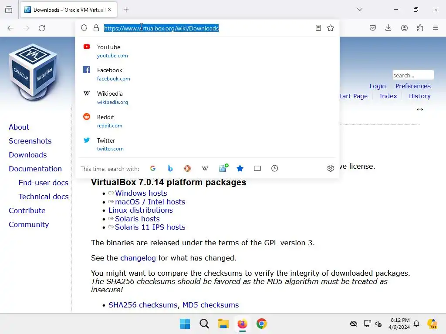Click the VirtualBox site search box

pyautogui.click(x=413, y=75)
